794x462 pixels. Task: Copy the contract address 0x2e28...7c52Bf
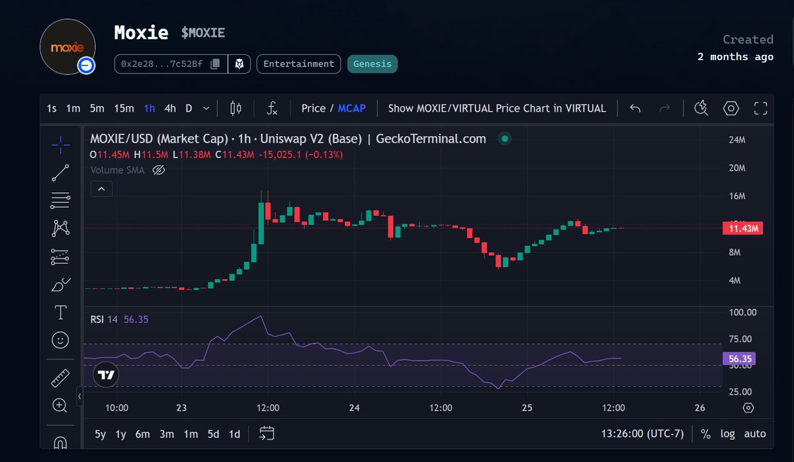click(215, 64)
